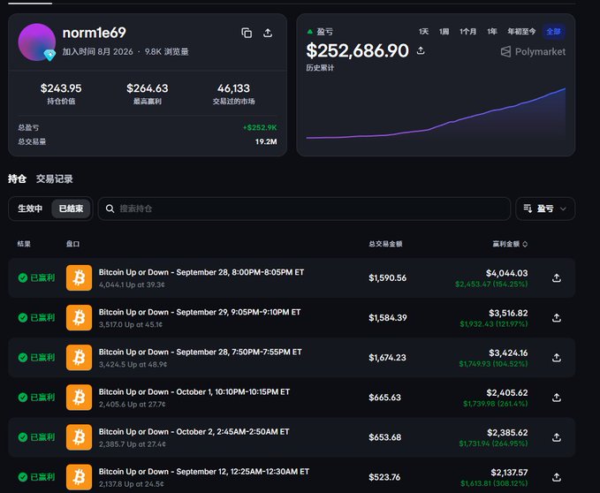This screenshot has width=600, height=493.
Task: Click the share icon next to $252,686.90
Action: tap(421, 50)
